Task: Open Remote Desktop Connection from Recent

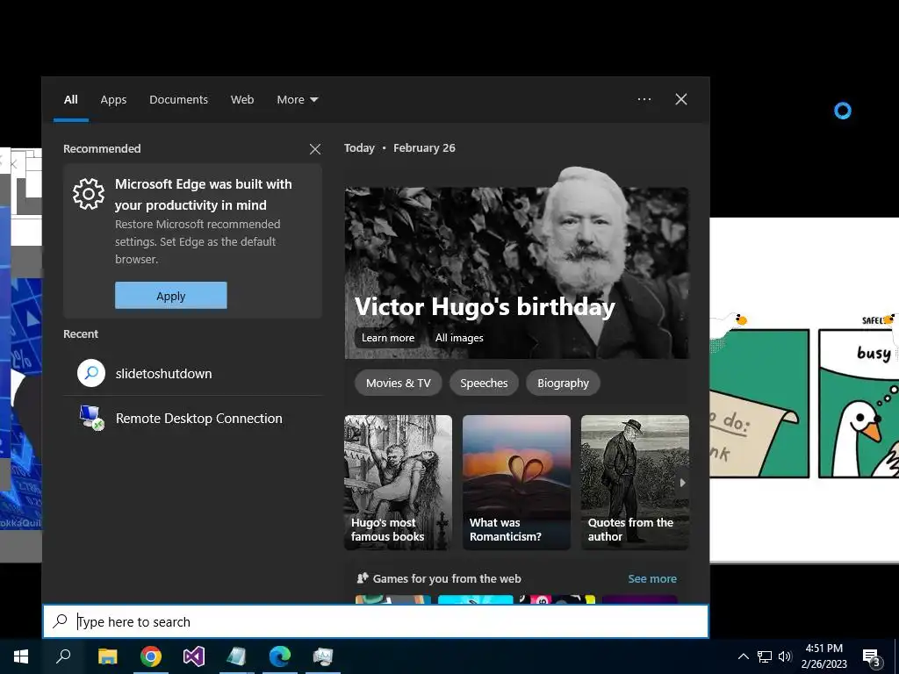Action: [192, 418]
